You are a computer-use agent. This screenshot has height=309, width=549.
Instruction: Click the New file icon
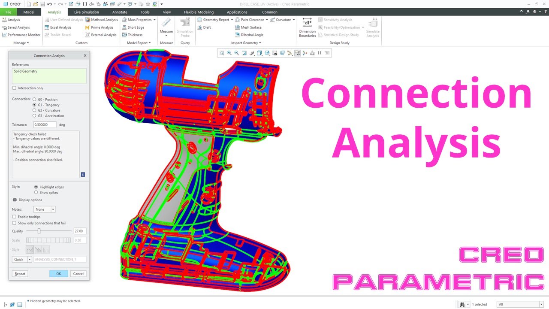[x=29, y=4]
